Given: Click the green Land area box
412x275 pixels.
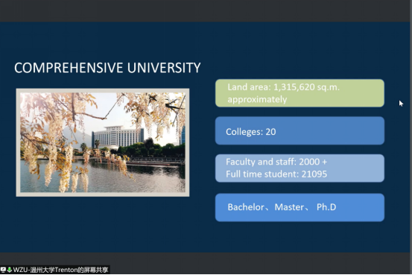Looking at the screenshot, I should [300, 93].
